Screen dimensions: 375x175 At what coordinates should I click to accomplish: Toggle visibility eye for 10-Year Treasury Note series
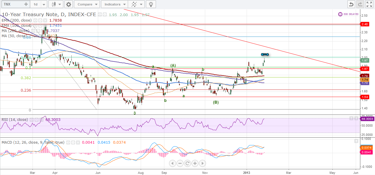pos(100,14)
